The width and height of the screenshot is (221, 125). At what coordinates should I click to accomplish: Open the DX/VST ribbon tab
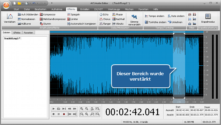98,9
